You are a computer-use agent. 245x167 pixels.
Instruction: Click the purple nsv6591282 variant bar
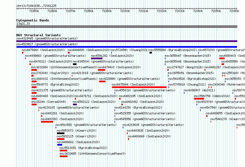[97, 58]
